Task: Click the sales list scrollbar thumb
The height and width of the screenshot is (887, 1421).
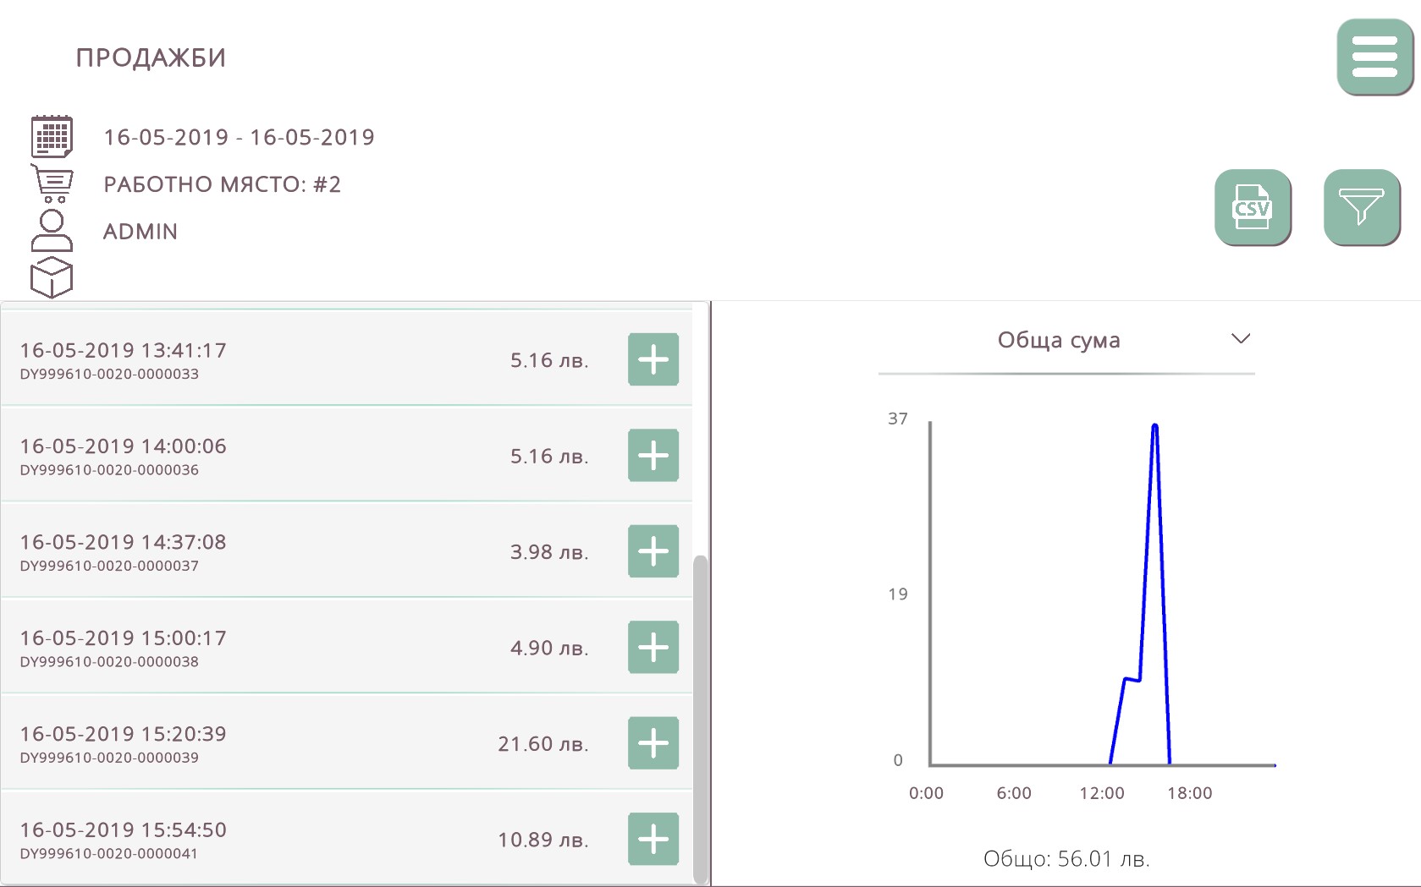Action: click(700, 719)
